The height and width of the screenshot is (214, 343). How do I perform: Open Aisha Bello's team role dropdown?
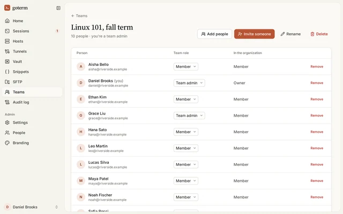pyautogui.click(x=186, y=66)
